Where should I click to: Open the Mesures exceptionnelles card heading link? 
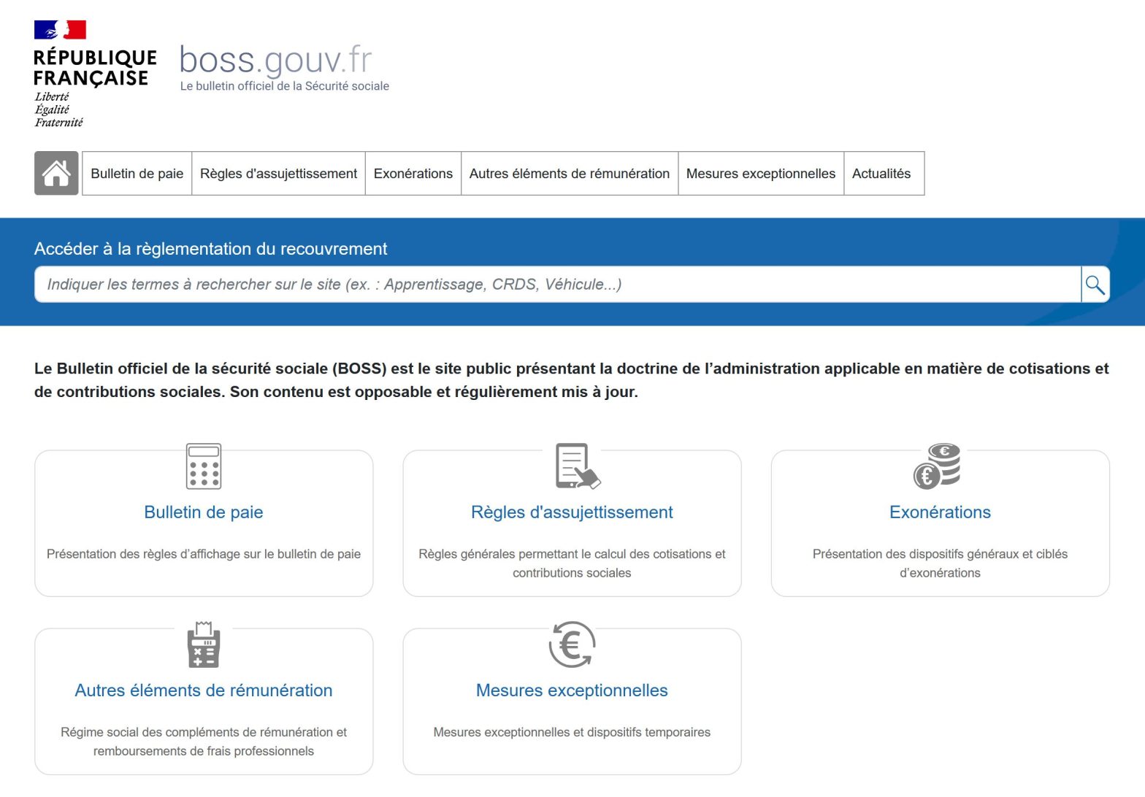click(572, 690)
